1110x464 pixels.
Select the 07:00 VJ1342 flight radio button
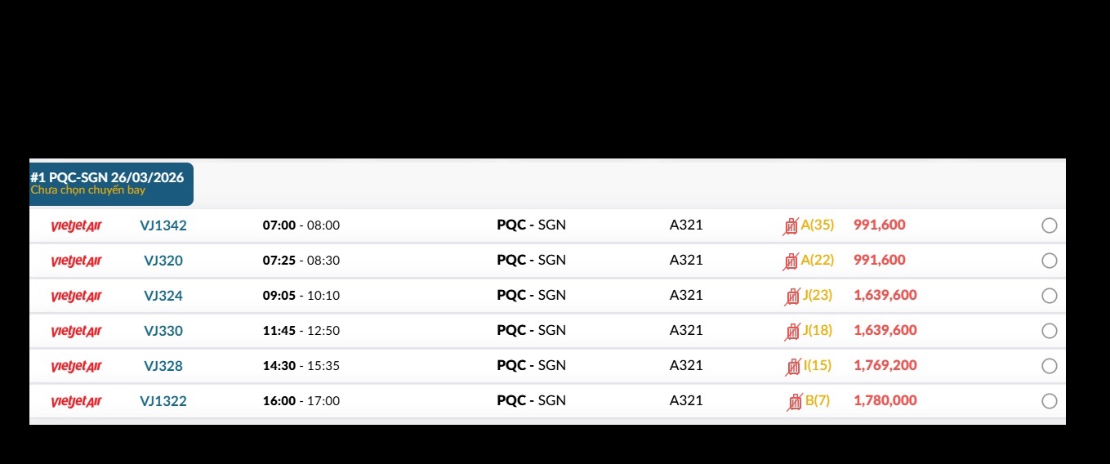pos(1050,226)
